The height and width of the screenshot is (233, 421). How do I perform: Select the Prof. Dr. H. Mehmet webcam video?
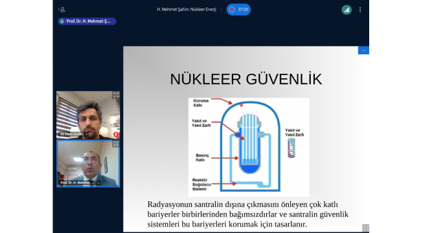click(88, 164)
